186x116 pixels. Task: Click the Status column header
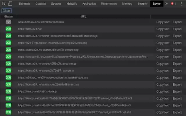pyautogui.click(x=8, y=17)
